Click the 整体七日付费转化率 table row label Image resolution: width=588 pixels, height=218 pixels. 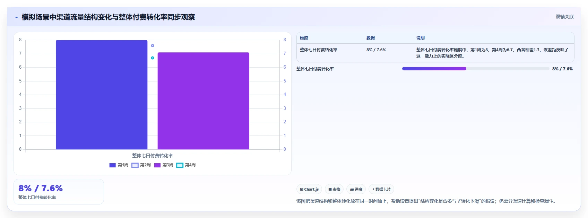pos(319,50)
